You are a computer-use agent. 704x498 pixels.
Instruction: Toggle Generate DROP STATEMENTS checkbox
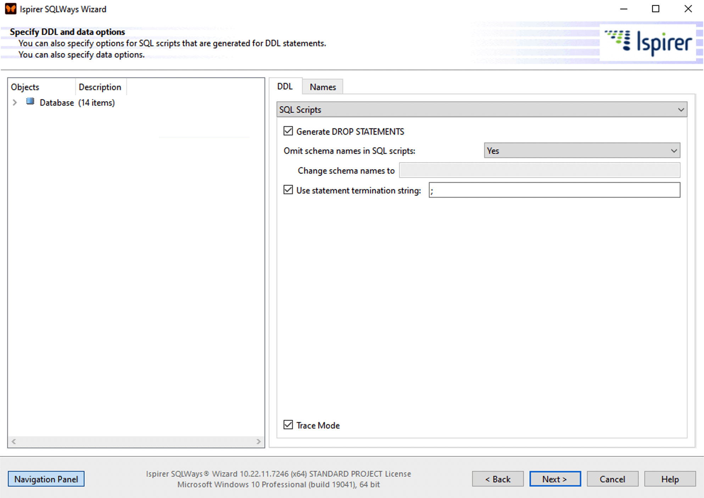tap(289, 131)
